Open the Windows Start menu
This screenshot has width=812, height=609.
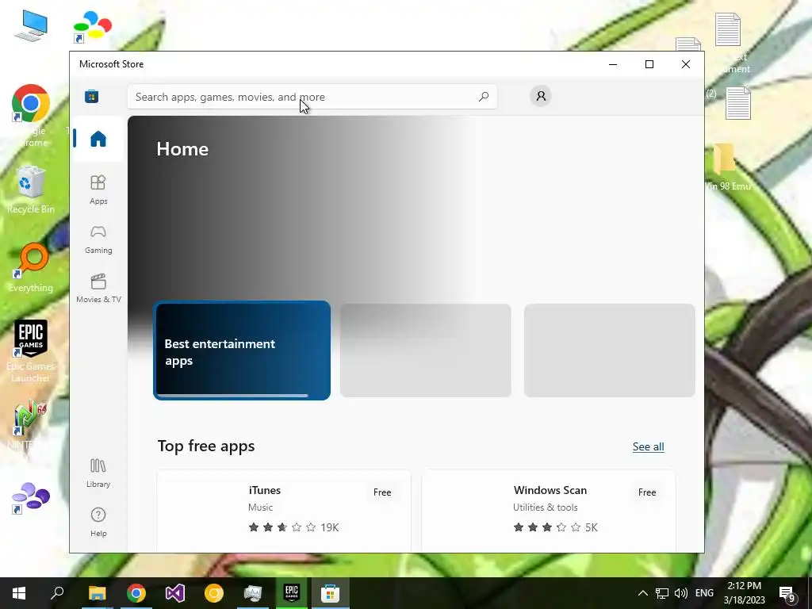click(19, 593)
